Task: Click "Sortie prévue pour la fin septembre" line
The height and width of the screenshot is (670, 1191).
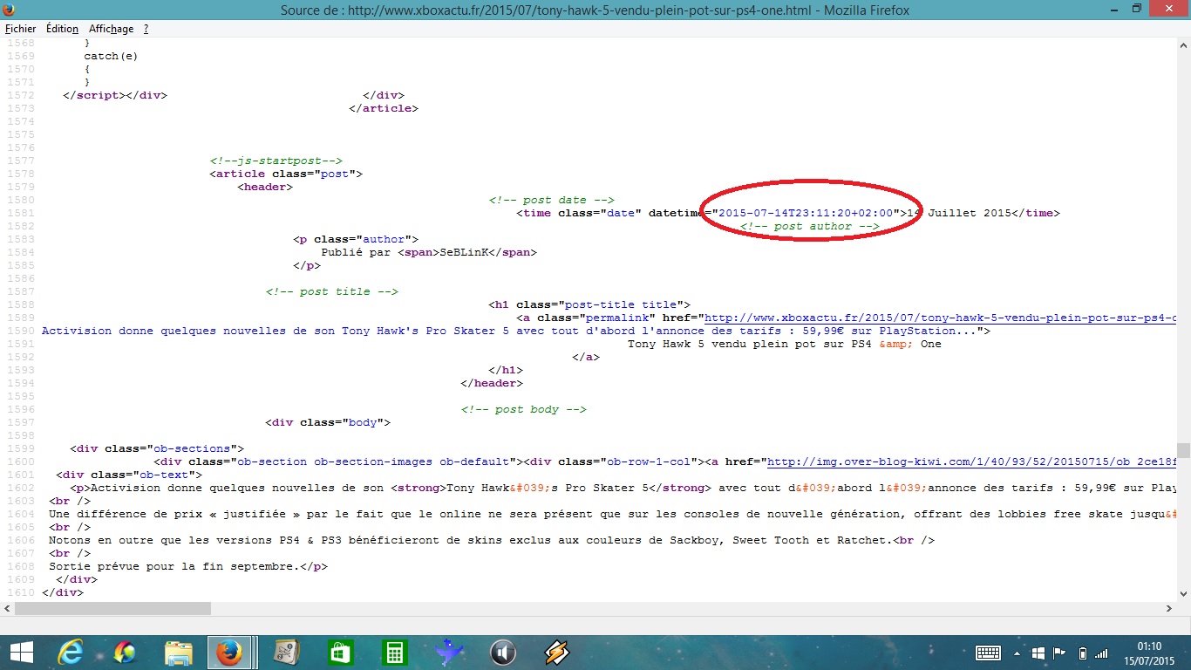Action: [x=188, y=566]
